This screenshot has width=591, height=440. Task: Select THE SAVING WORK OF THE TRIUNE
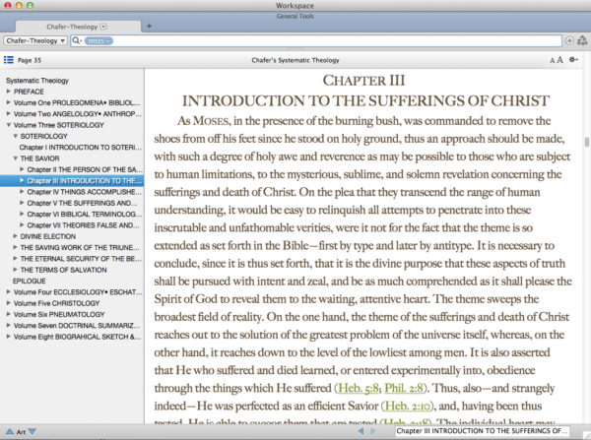click(80, 247)
